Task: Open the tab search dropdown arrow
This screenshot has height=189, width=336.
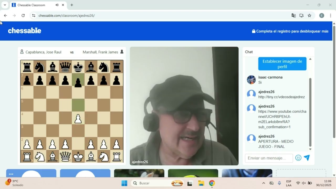Action: pyautogui.click(x=5, y=5)
